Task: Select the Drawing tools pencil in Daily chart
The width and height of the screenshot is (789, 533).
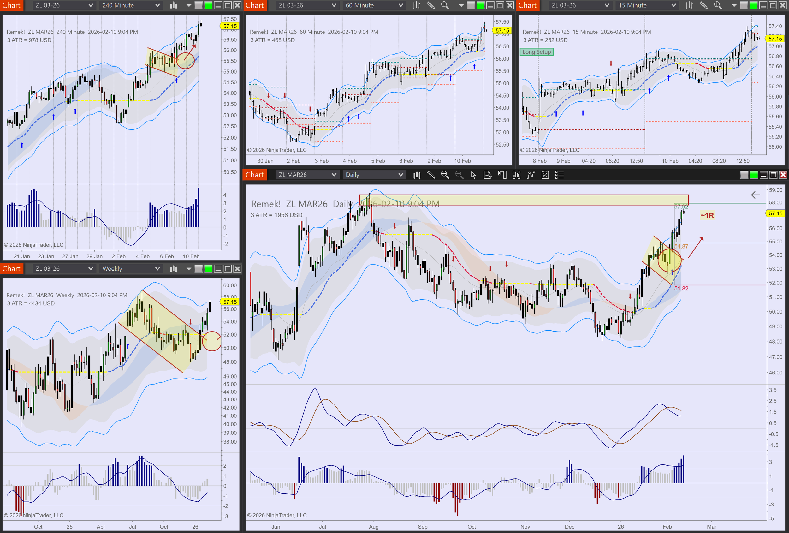Action: (x=431, y=175)
